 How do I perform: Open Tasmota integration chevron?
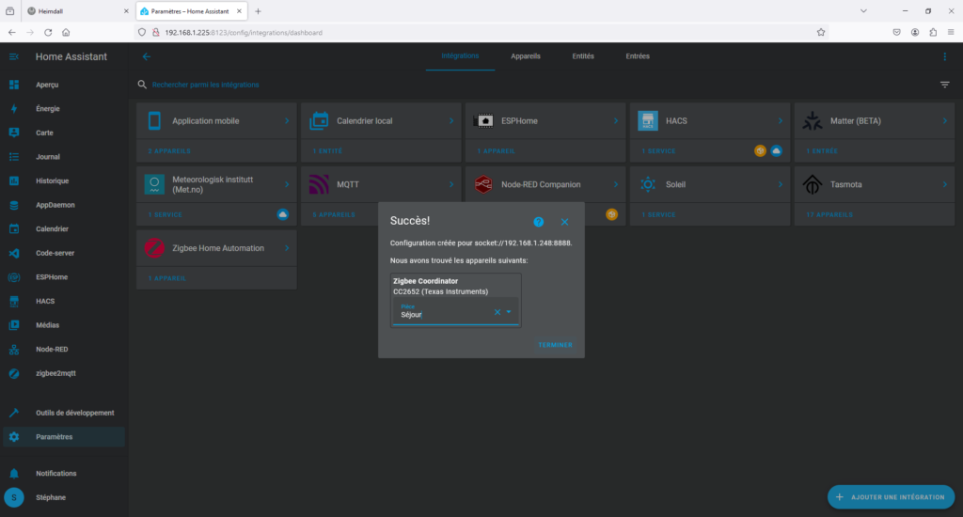[x=945, y=184]
